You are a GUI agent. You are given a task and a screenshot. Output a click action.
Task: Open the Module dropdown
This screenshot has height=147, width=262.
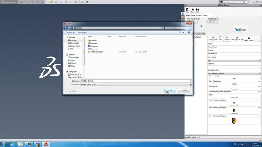234,87
